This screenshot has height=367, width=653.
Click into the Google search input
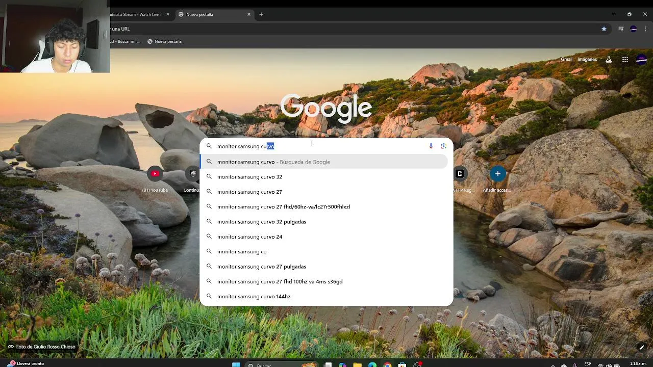321,146
